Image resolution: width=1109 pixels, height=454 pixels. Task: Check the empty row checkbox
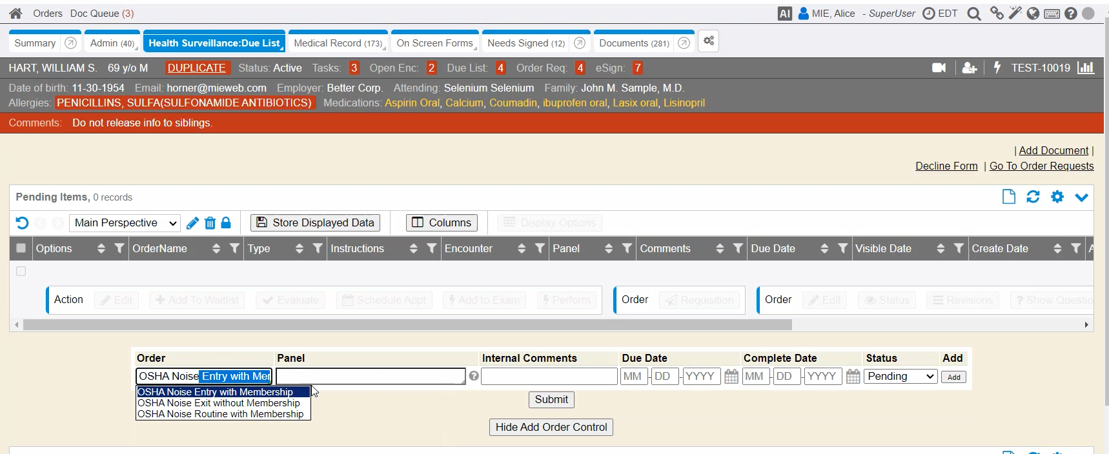pos(21,271)
